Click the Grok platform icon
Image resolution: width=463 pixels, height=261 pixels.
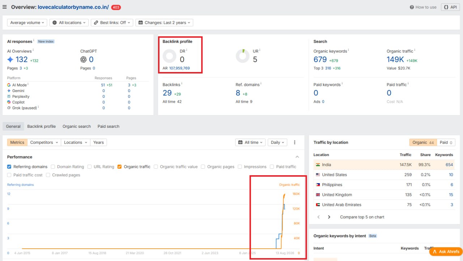(x=9, y=108)
